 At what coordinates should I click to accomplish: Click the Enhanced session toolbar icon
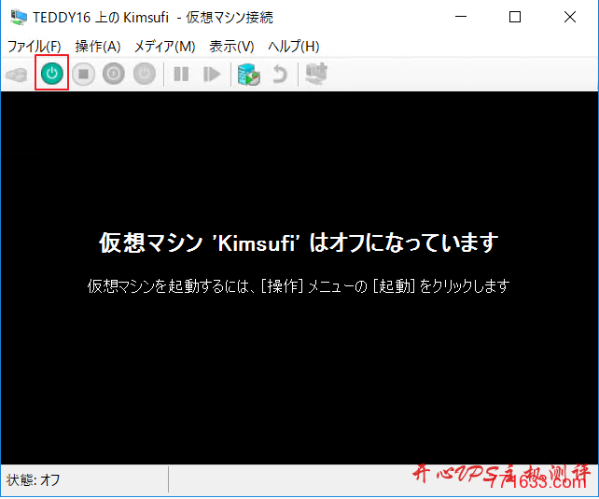tap(316, 74)
